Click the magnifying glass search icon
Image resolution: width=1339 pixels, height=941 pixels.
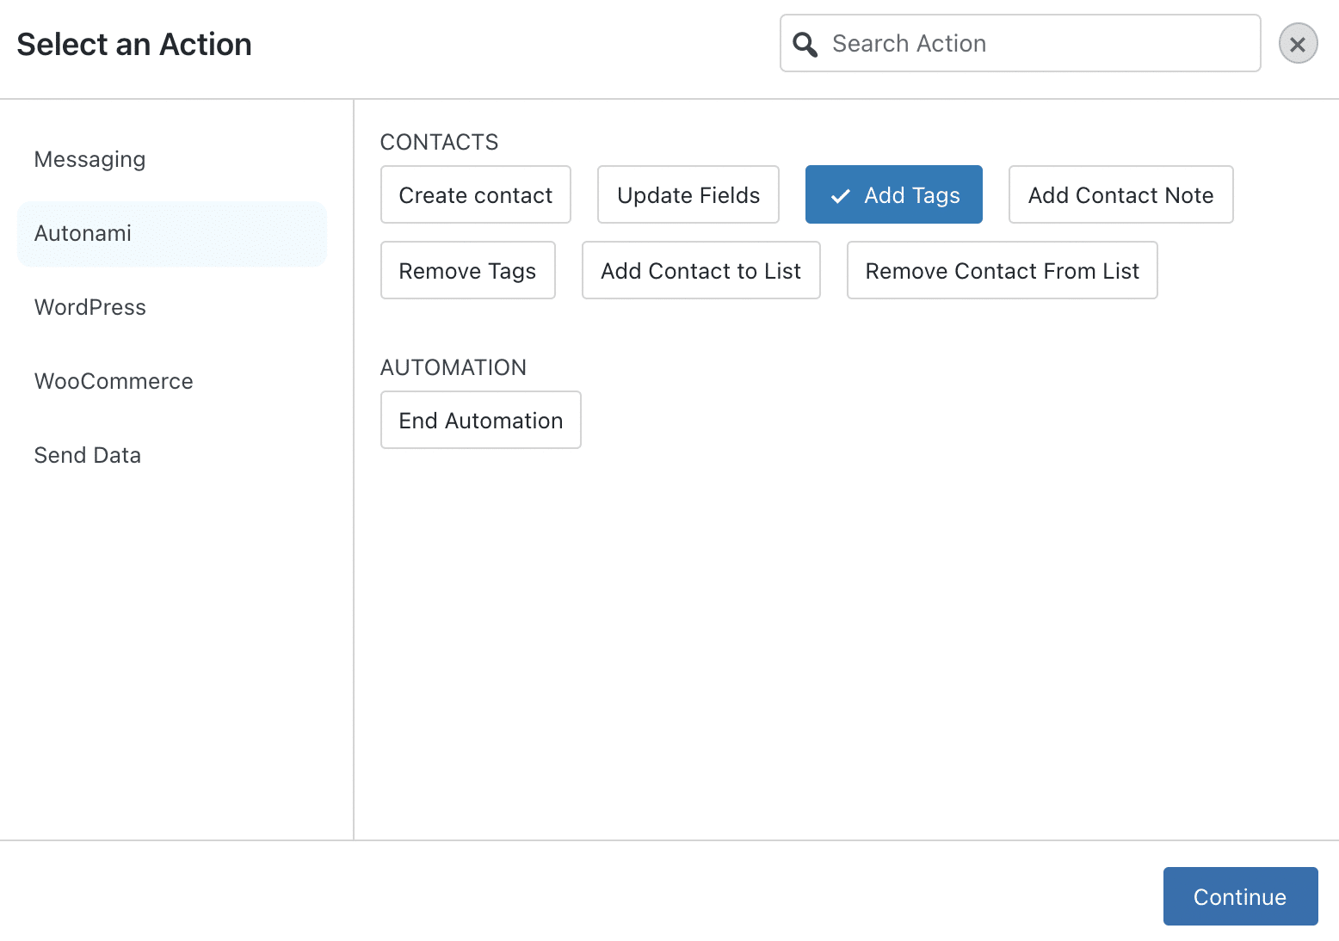click(x=805, y=44)
